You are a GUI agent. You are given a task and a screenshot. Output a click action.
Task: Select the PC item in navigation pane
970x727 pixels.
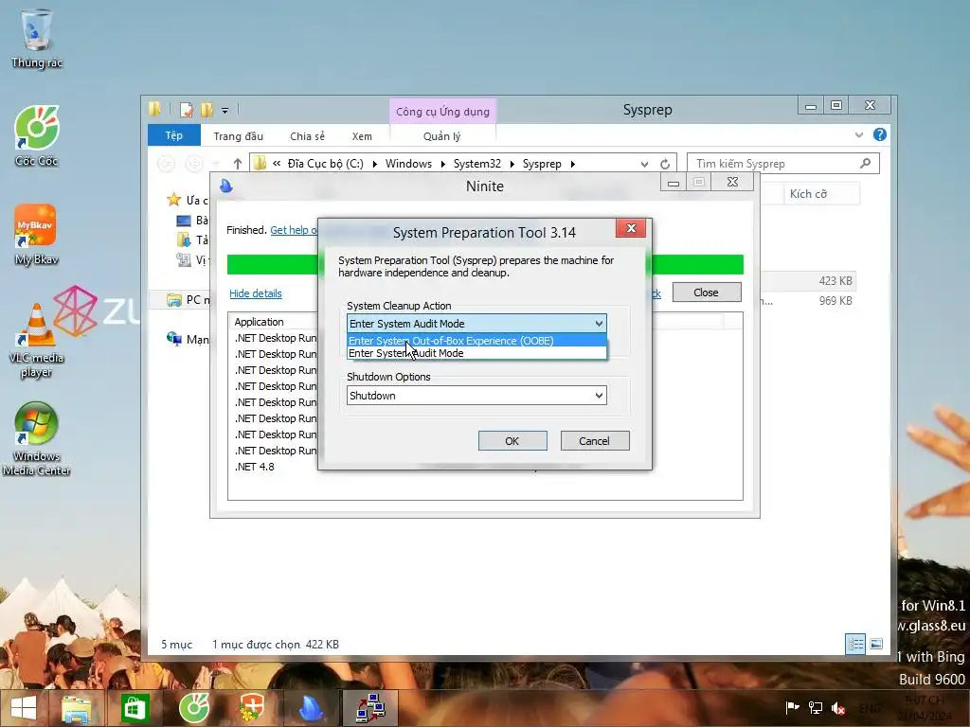[x=189, y=300]
